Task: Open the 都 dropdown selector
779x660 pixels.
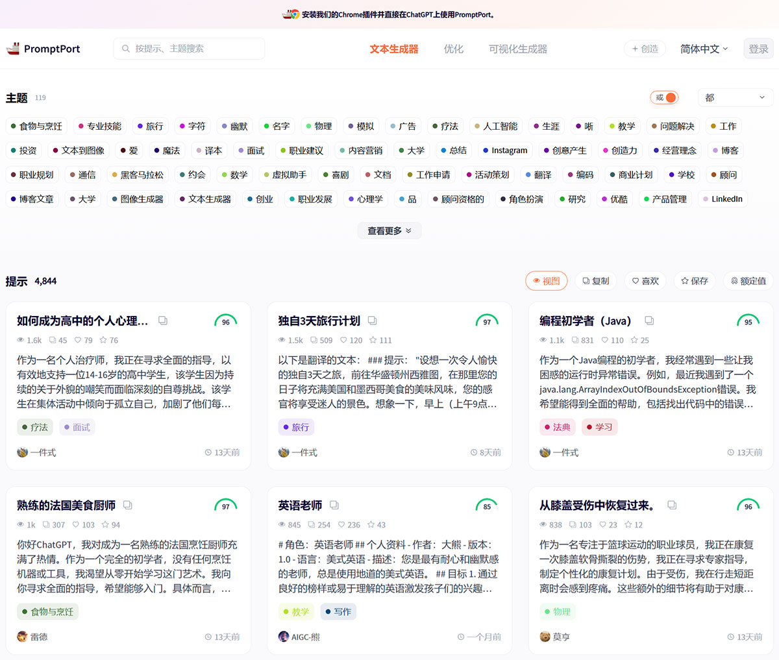Action: point(734,97)
